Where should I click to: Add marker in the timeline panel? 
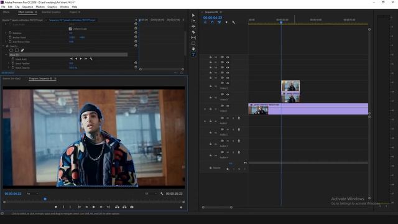pos(226,22)
